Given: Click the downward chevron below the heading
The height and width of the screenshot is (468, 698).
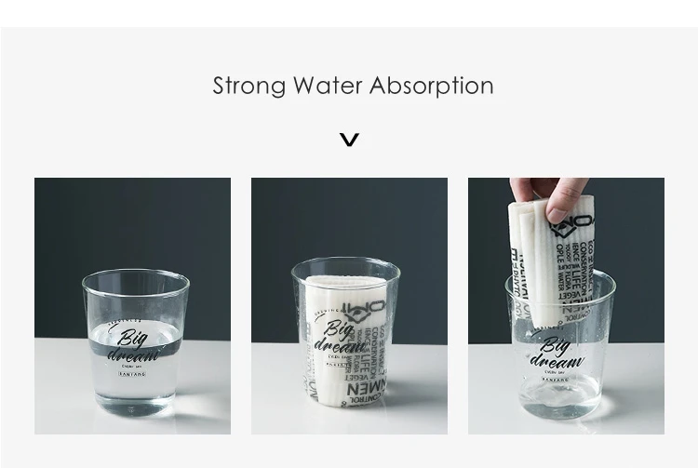Looking at the screenshot, I should 349,140.
